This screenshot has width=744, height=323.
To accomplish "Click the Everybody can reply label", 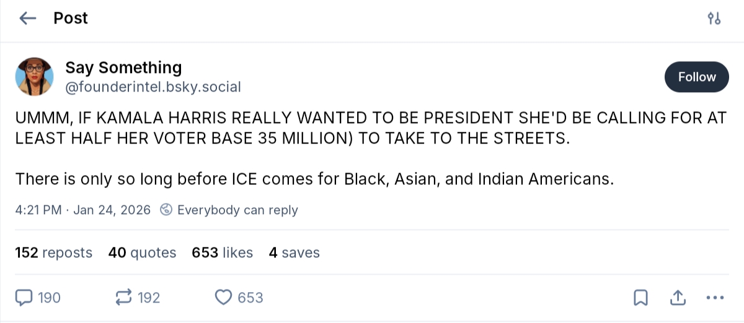I will pyautogui.click(x=237, y=210).
